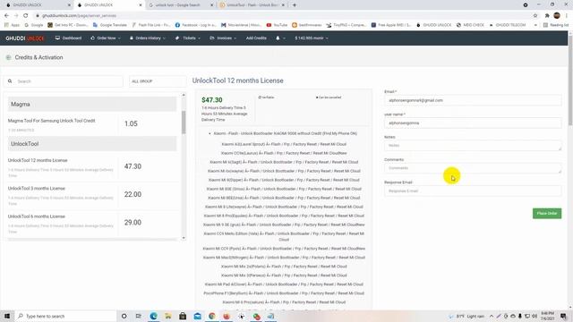
Task: Click the Notes text area
Action: point(473,145)
